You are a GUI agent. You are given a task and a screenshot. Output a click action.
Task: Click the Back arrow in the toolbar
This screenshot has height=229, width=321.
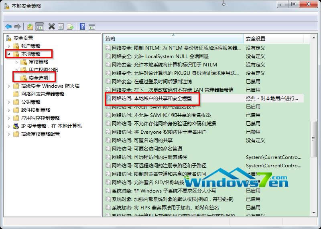click(x=8, y=27)
